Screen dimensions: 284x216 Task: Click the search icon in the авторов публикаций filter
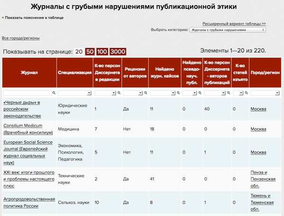(x=229, y=93)
